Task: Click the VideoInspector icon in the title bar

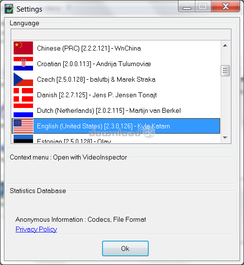Action: pos(9,9)
